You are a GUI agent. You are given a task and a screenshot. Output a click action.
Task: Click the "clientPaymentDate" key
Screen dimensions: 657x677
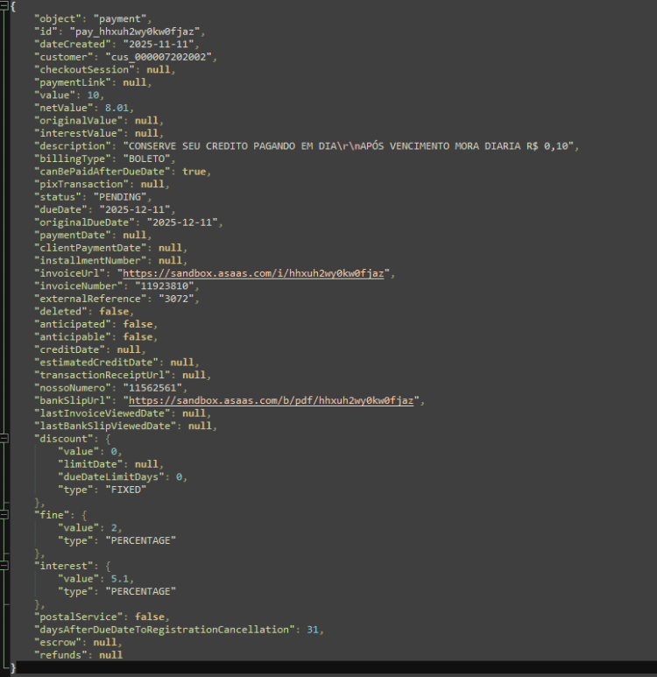tap(90, 248)
